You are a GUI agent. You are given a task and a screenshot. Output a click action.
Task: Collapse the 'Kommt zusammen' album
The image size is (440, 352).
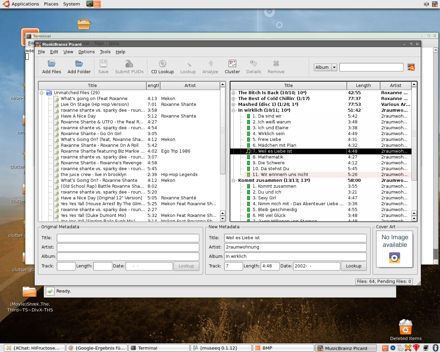point(233,180)
